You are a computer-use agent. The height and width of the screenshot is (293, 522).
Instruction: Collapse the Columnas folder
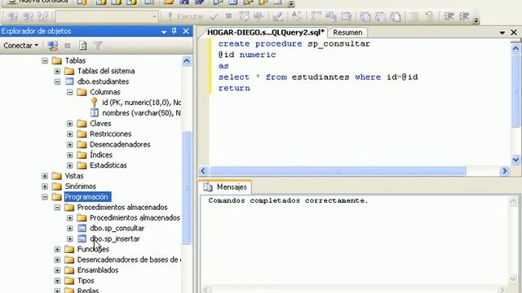(69, 92)
